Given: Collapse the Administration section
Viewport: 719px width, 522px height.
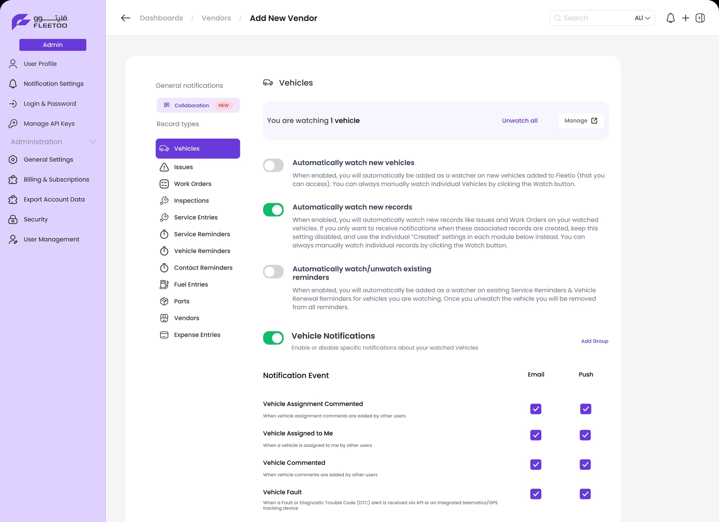Looking at the screenshot, I should click(93, 141).
